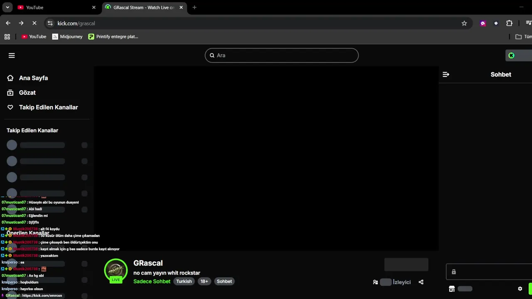Bookmark this page with the star
This screenshot has width=532, height=299.
click(x=464, y=23)
